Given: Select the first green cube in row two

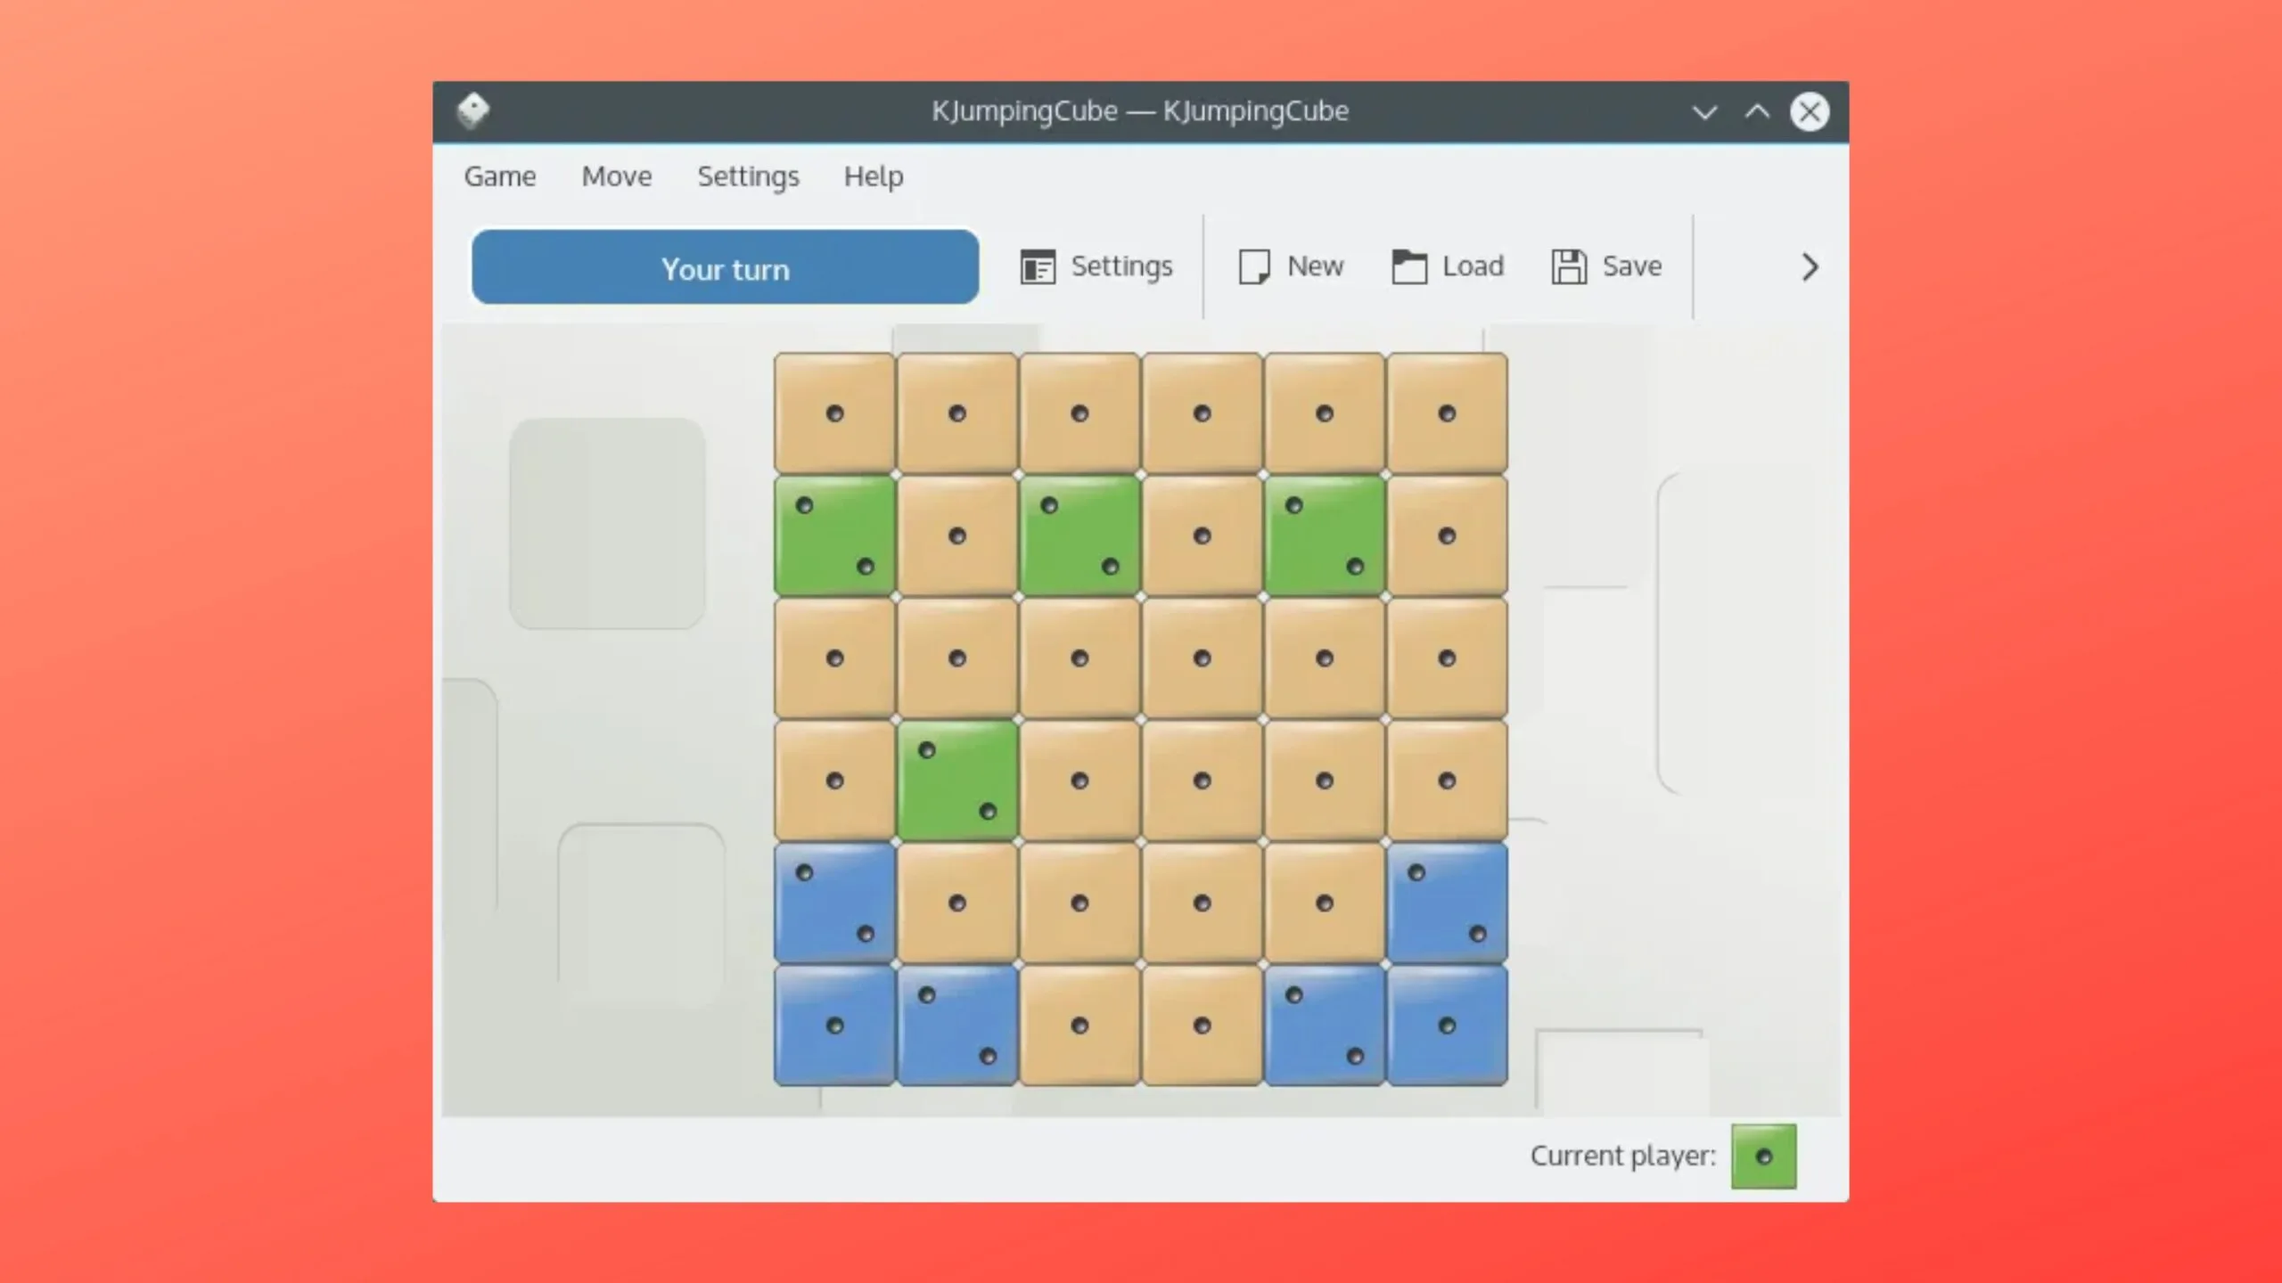Looking at the screenshot, I should click(834, 535).
